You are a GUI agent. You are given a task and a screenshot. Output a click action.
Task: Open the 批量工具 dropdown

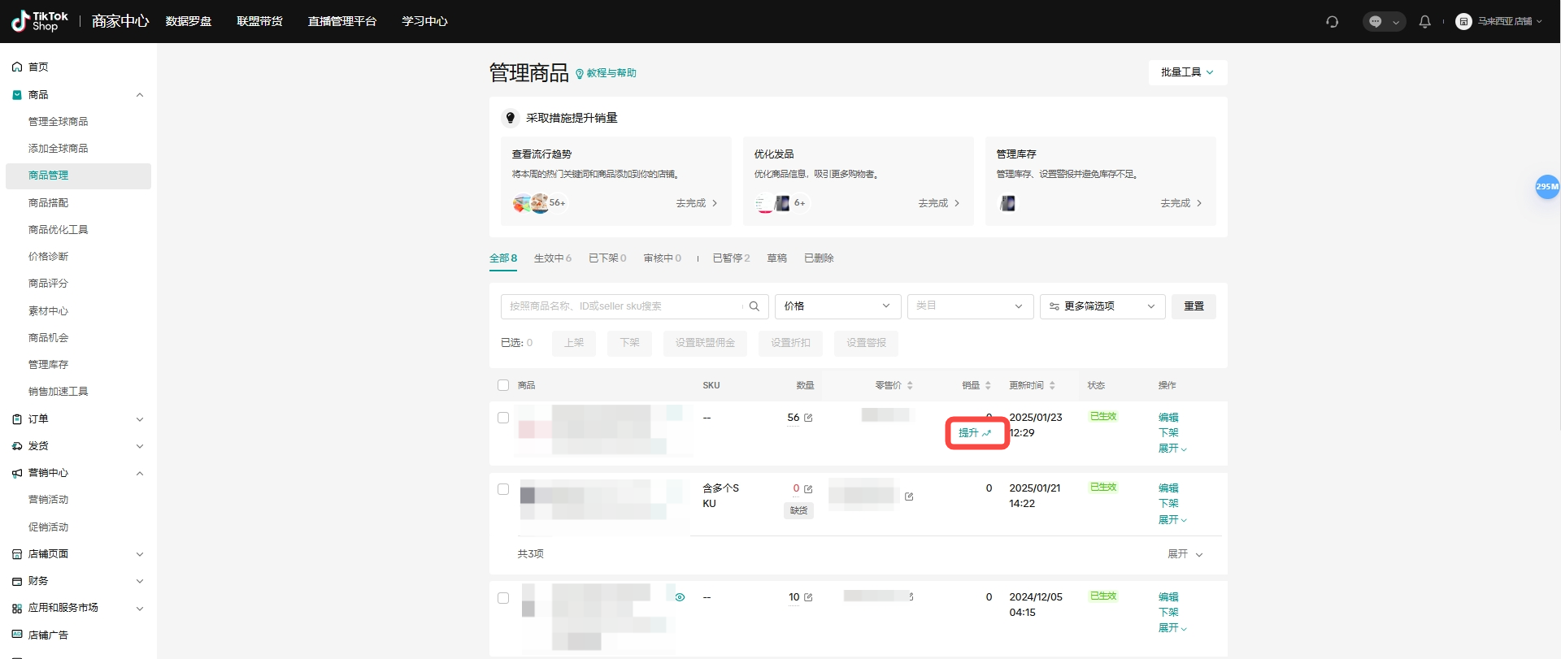(x=1187, y=72)
